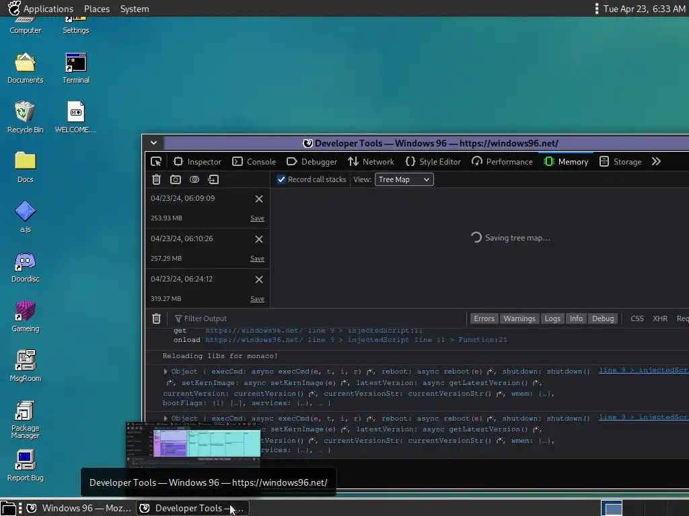This screenshot has width=689, height=516.
Task: Open the Documents folder icon
Action: coord(25,68)
